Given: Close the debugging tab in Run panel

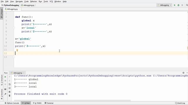Looking at the screenshot, I should (23, 73).
